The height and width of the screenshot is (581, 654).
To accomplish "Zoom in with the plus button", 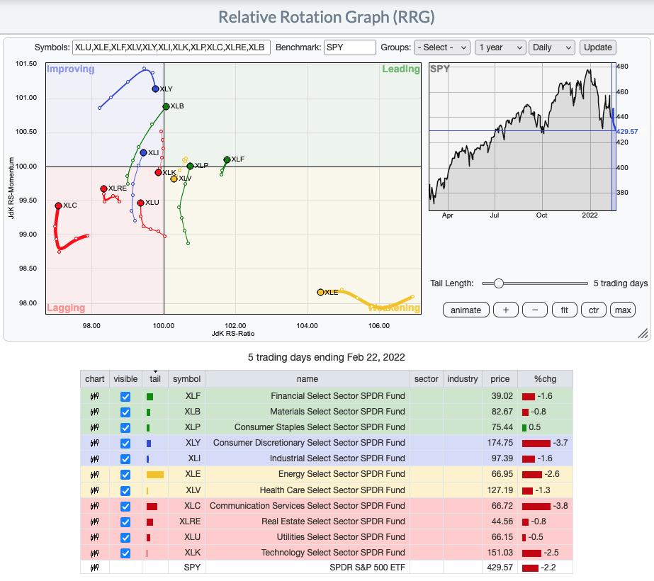I will [505, 310].
